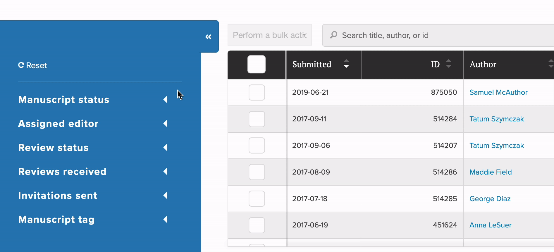
Task: Click the ID value 514207
Action: point(445,145)
